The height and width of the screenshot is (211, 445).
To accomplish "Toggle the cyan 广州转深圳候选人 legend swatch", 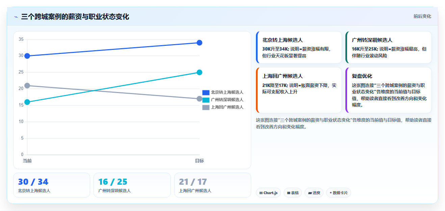I will click(x=206, y=100).
